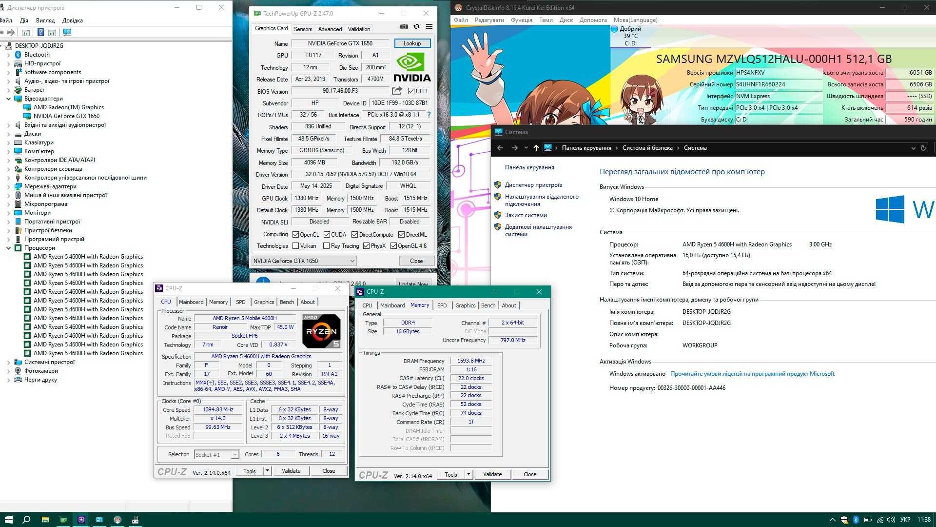Click the refresh icon in GPU-Z
936x527 pixels.
tap(416, 26)
